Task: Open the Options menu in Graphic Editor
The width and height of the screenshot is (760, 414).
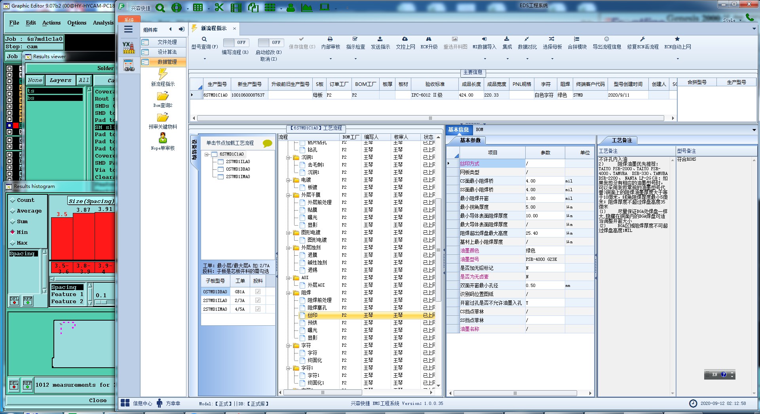Action: pos(77,23)
